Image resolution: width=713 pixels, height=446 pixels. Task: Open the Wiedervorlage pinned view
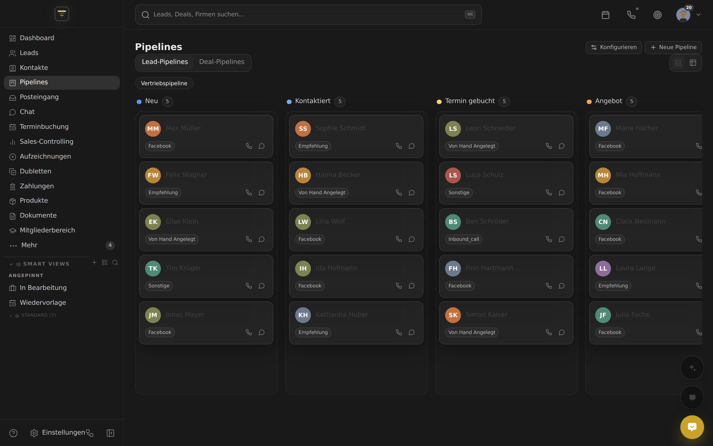coord(62,303)
